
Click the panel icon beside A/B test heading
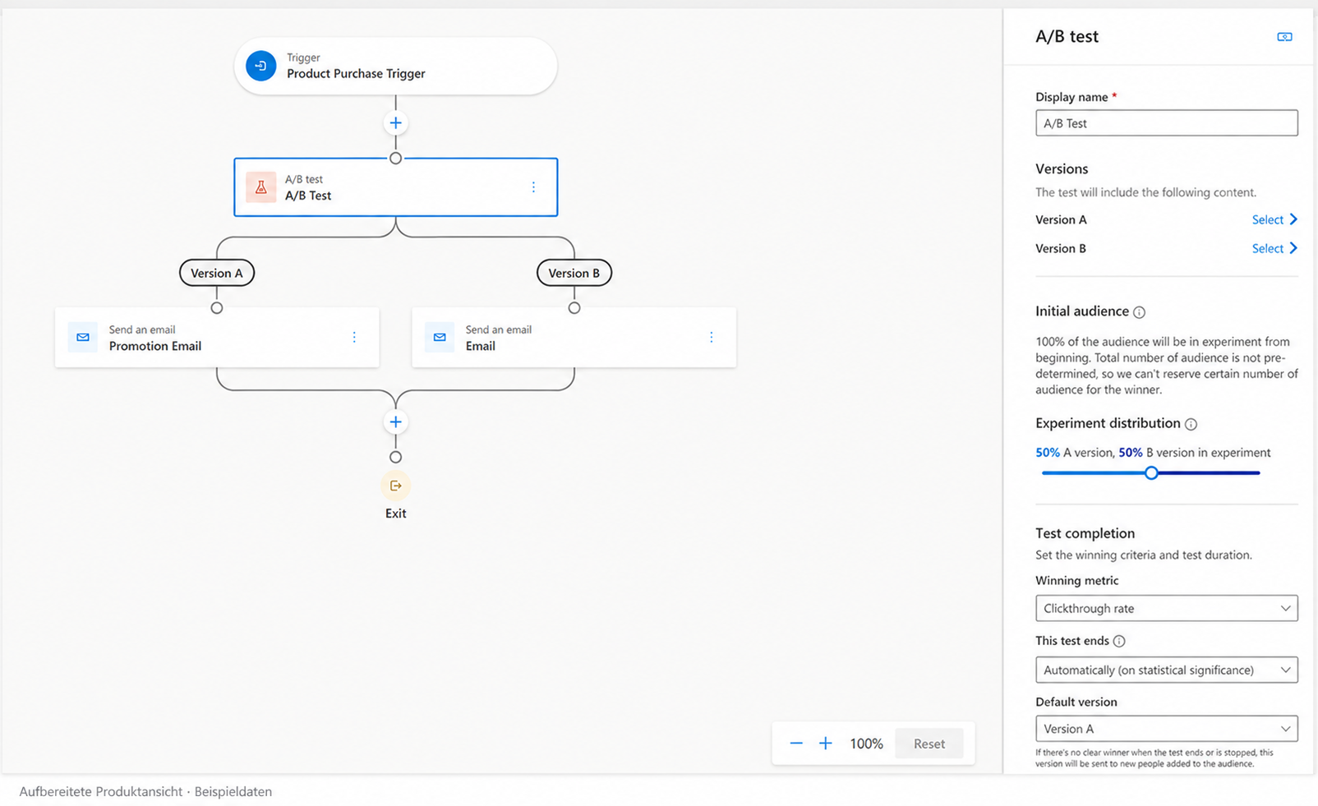tap(1284, 37)
